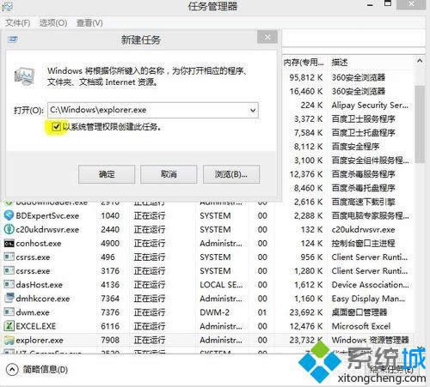Click 百度安全程序 description

[x=355, y=147]
